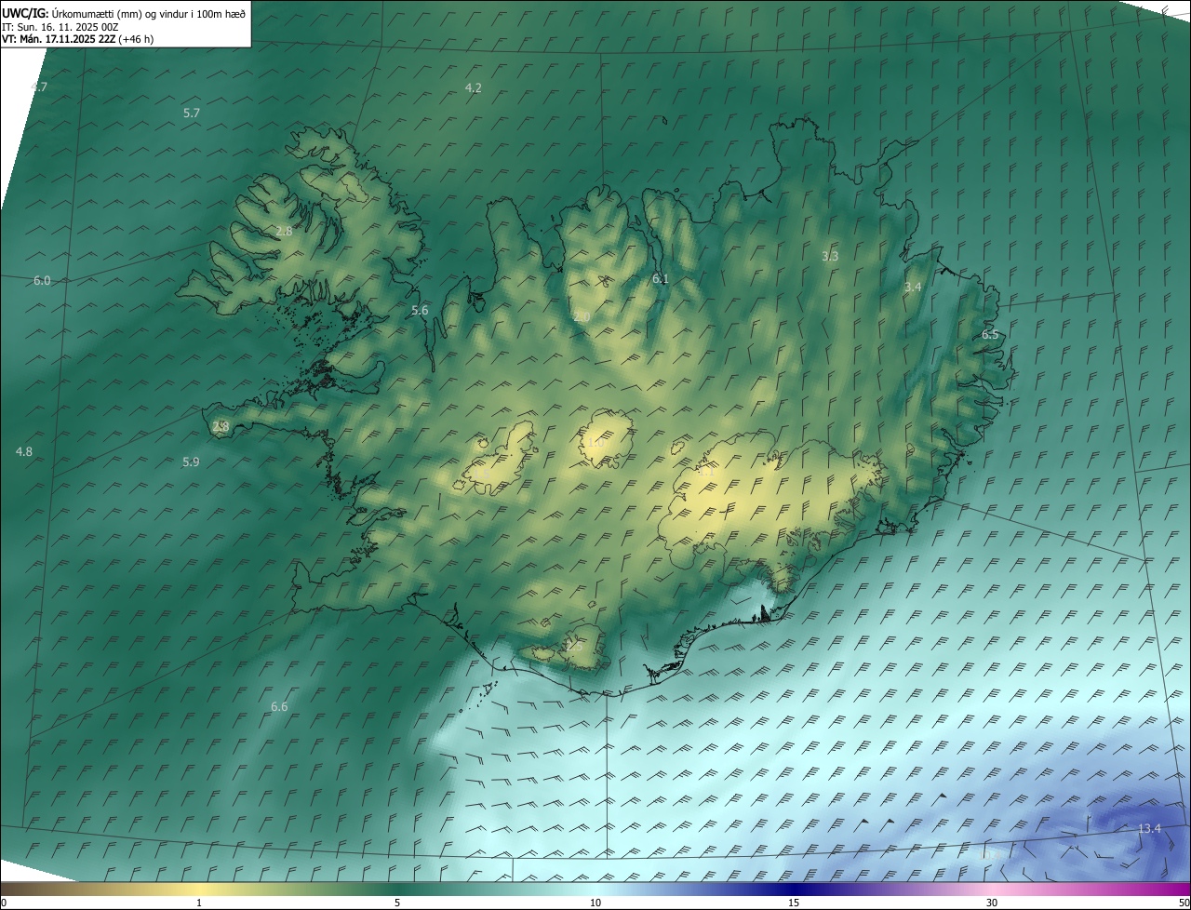Click the "5.7" value on the map
This screenshot has height=910, width=1191.
click(x=192, y=113)
